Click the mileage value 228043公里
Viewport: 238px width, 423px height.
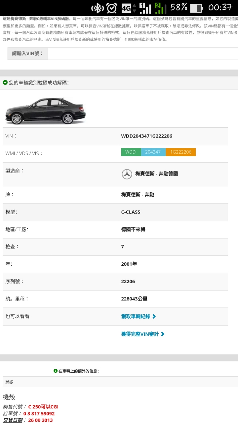point(134,299)
